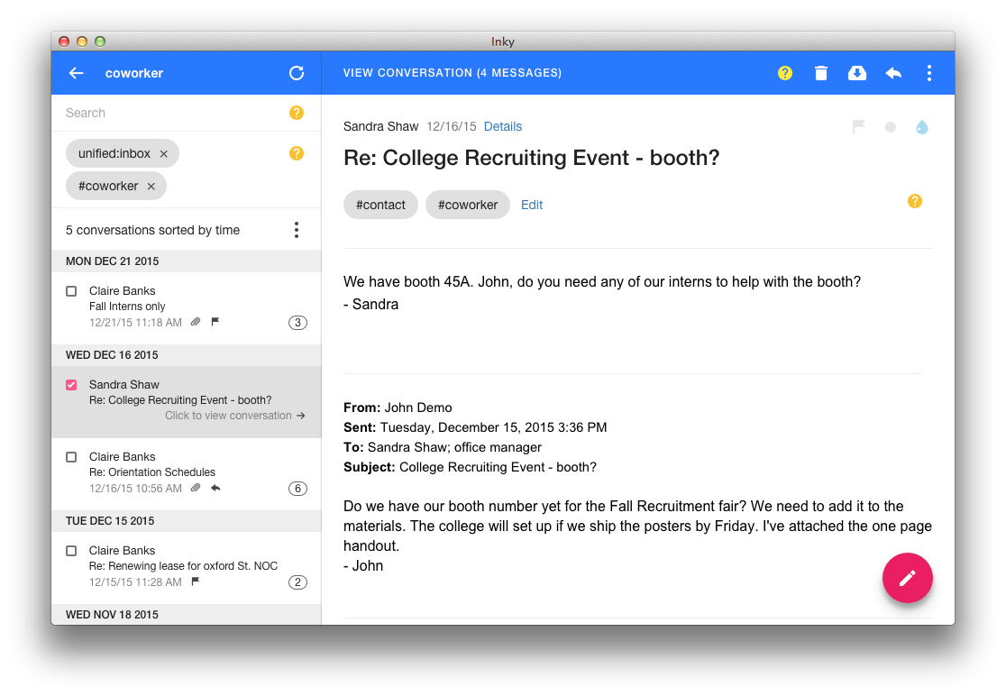The image size is (1006, 696).
Task: Refresh the coworker mailbox list
Action: click(x=297, y=73)
